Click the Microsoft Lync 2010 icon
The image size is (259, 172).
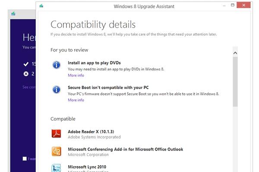click(x=56, y=168)
